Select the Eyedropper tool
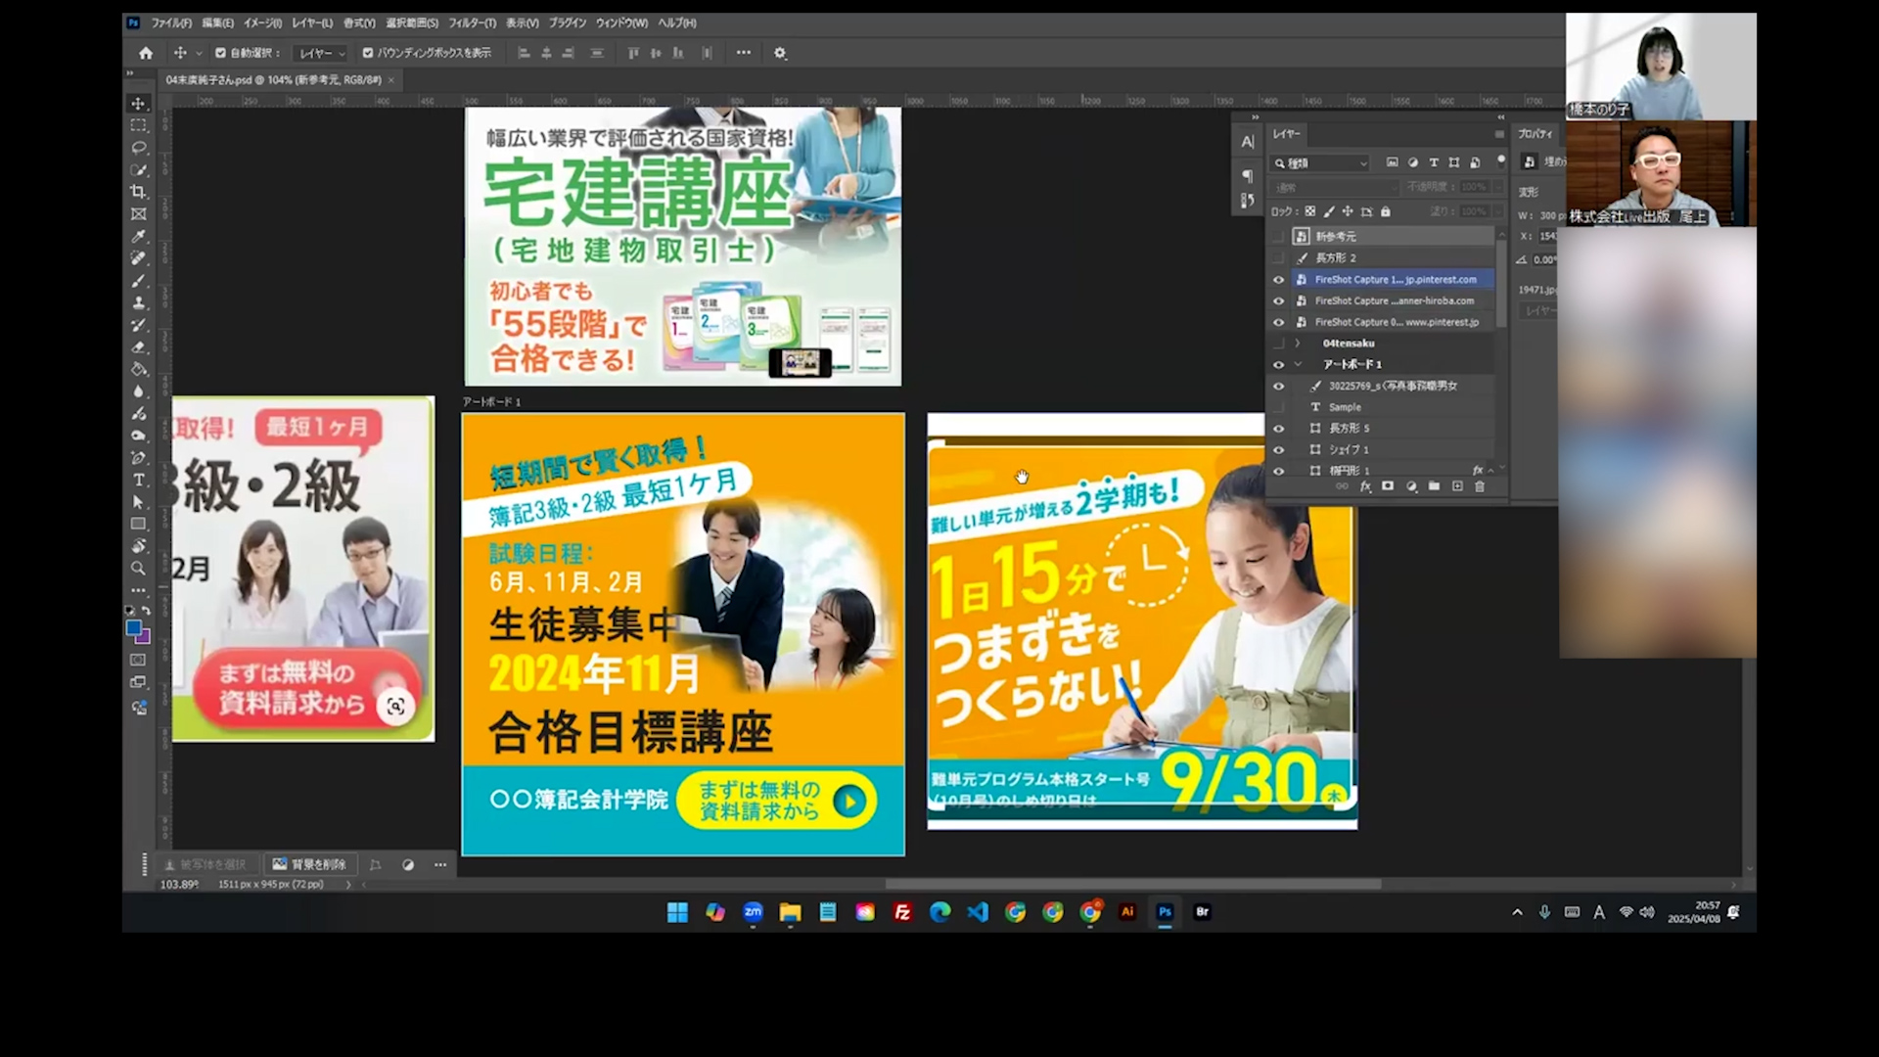The image size is (1879, 1057). coord(138,237)
